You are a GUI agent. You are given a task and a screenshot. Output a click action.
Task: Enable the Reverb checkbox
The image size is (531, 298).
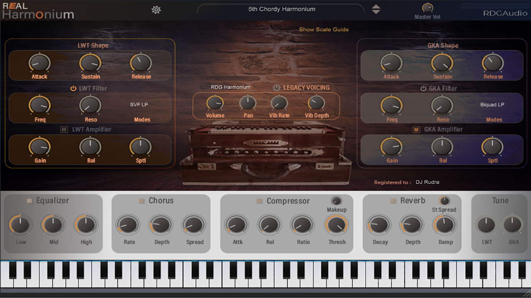pos(393,201)
